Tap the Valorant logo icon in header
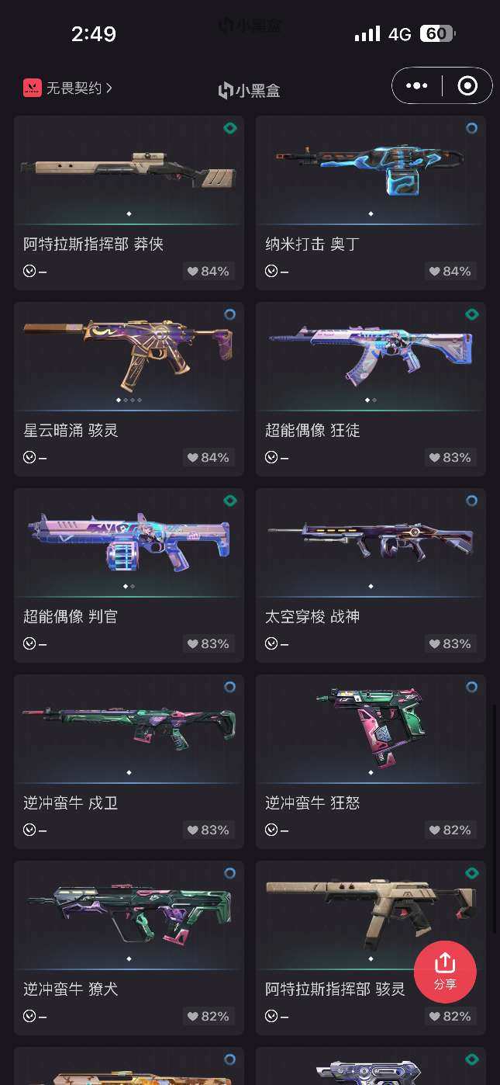The image size is (500, 1085). click(x=32, y=88)
